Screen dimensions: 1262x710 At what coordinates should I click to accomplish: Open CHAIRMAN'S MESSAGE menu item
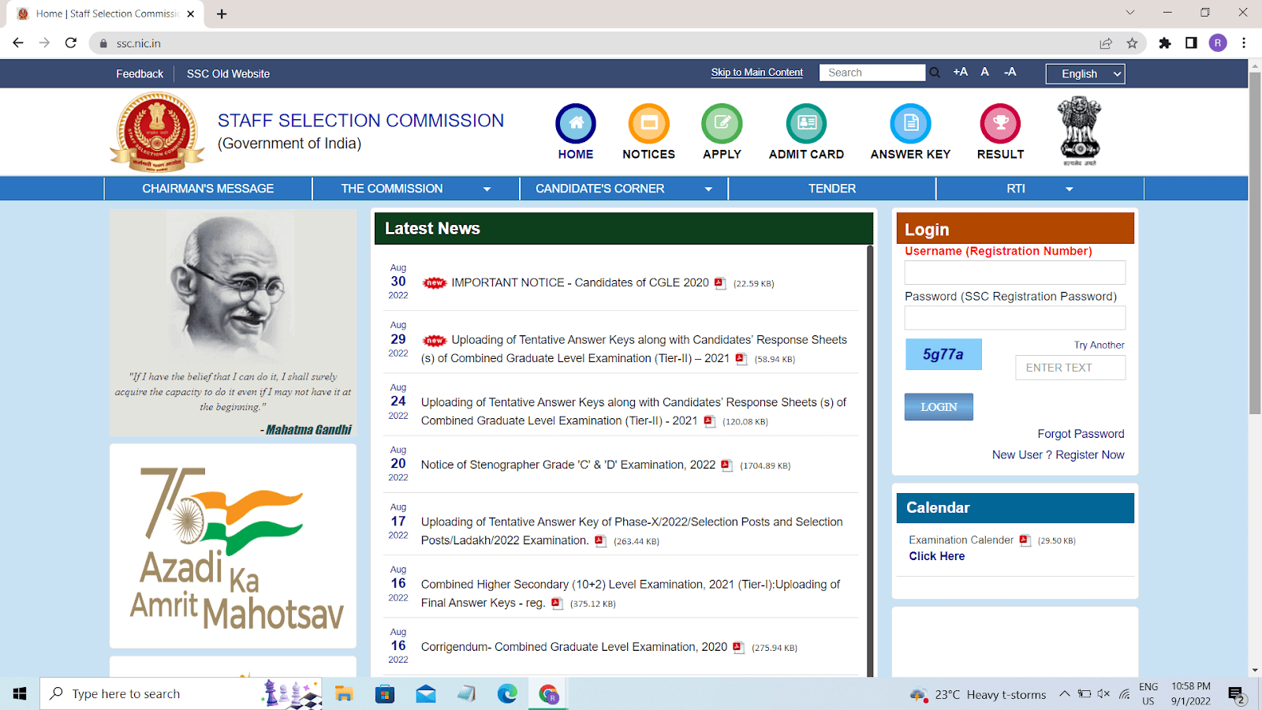tap(207, 189)
